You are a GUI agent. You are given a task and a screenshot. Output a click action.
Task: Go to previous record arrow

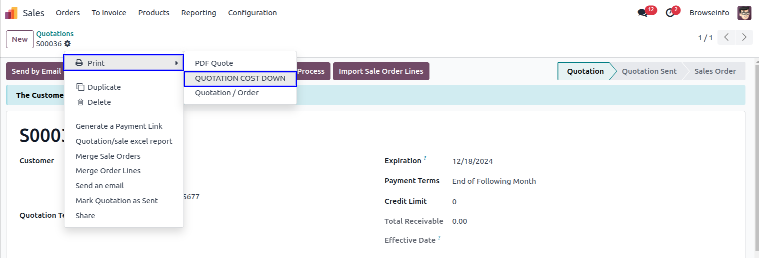(726, 37)
